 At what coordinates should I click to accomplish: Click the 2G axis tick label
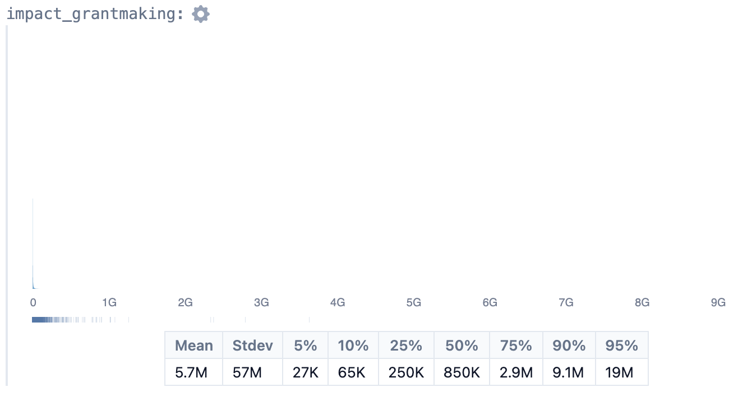point(185,303)
